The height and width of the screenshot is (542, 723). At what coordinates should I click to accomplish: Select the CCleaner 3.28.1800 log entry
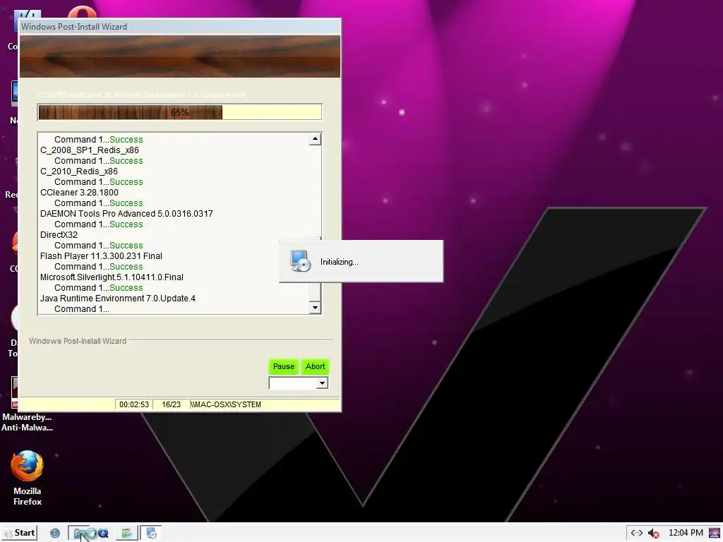[79, 192]
